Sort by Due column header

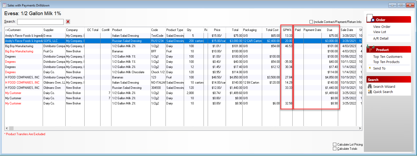tap(330, 30)
